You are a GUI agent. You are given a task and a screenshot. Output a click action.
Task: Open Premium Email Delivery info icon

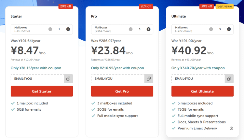click(x=231, y=128)
